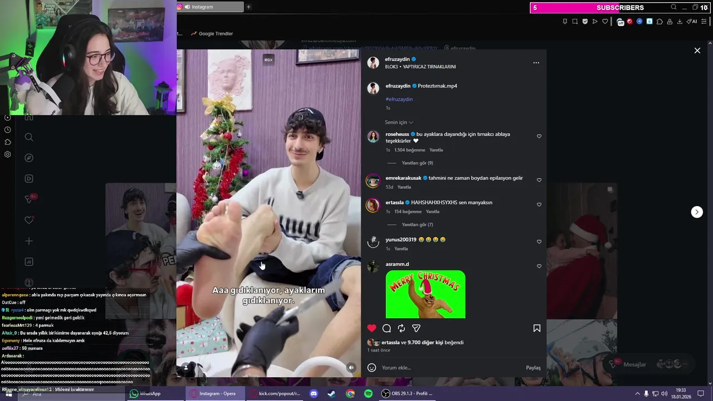Viewport: 713px width, 401px height.
Task: Open Opera sidebar extensions cube icon
Action: 7,142
